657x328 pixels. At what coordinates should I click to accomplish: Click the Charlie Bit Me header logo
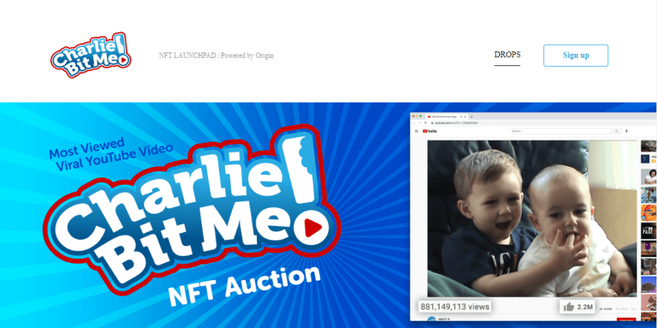90,55
